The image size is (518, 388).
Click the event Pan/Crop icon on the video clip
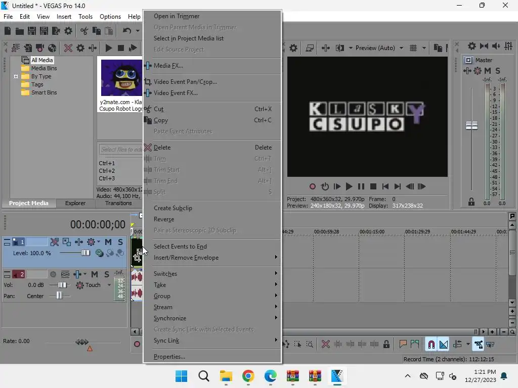137,258
